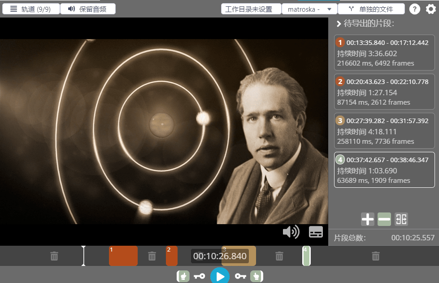Set cut start with left hand icon
Viewport: 439px width, 283px height.
pyautogui.click(x=183, y=276)
